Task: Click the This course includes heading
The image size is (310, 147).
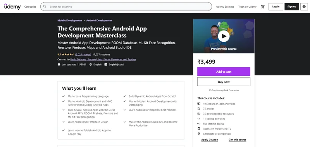Action: click(x=211, y=98)
